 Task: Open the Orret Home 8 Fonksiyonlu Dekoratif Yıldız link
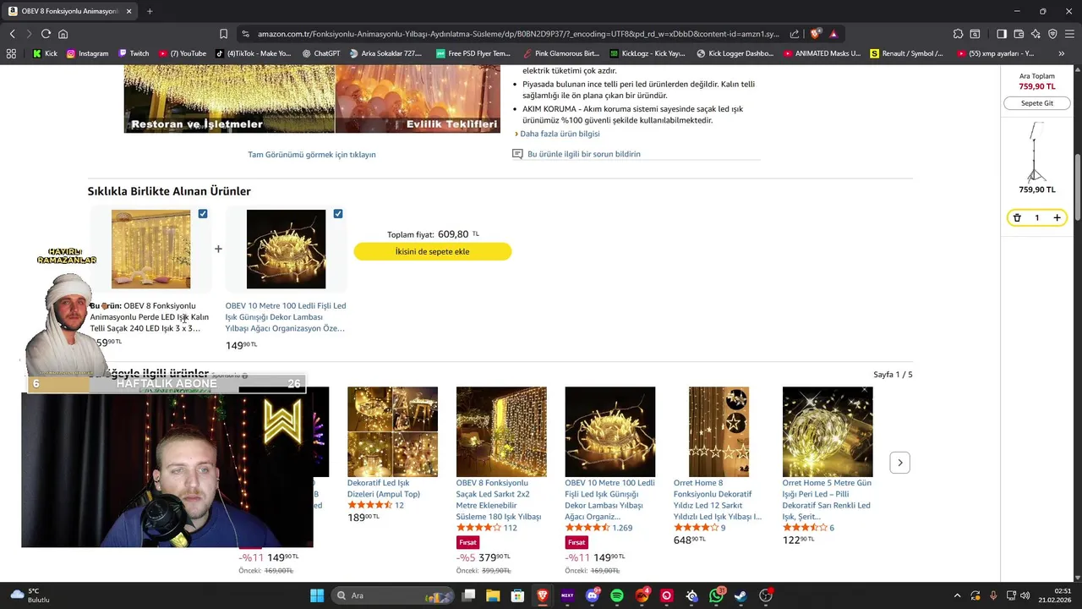718,499
